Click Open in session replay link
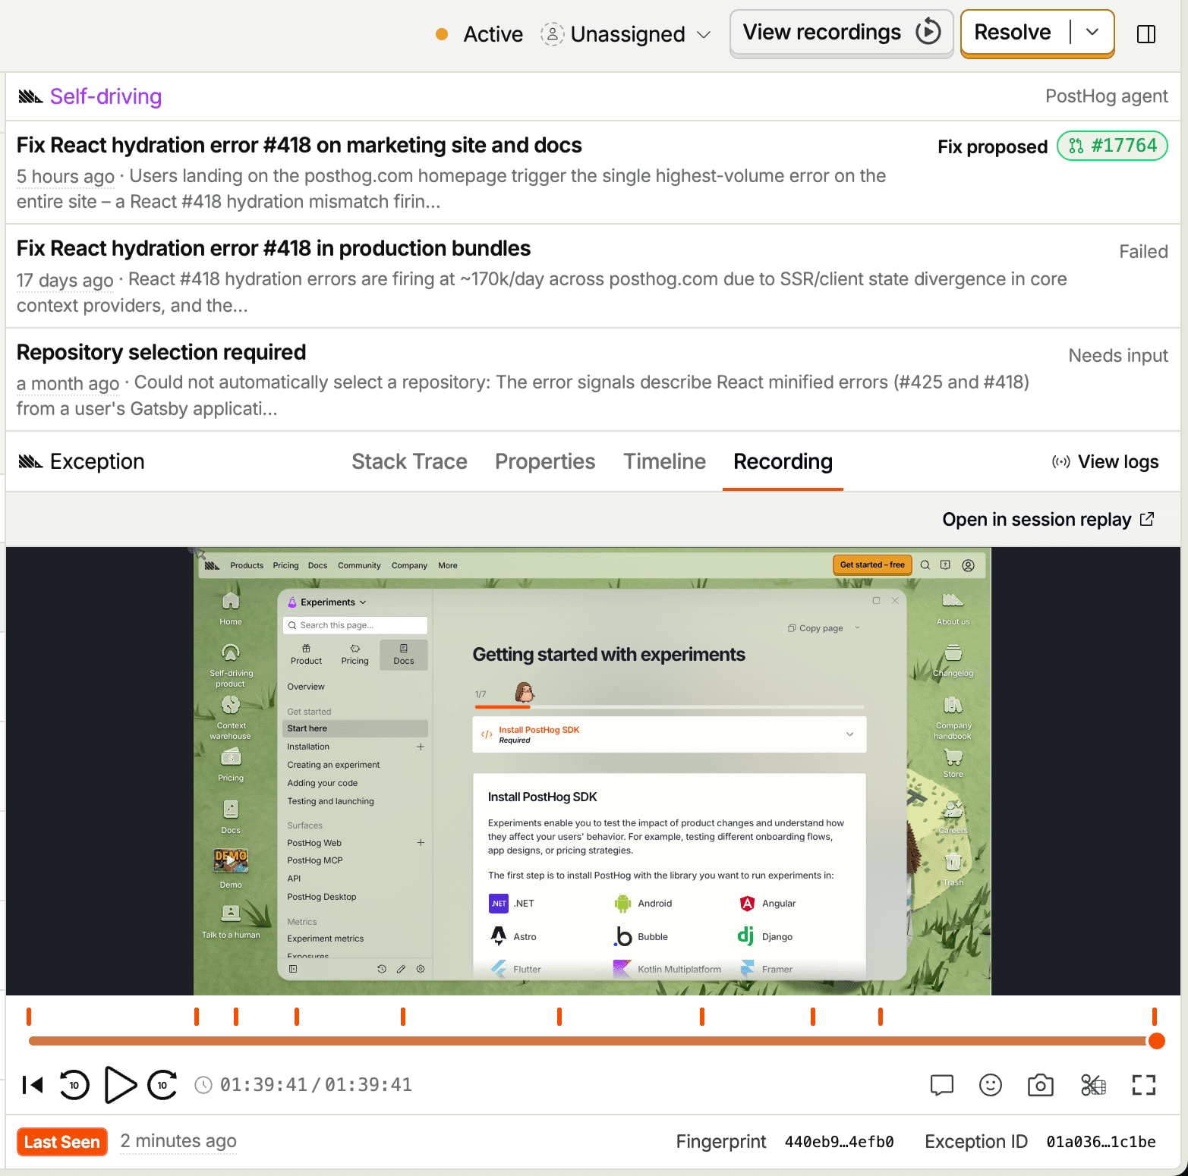1188x1176 pixels. click(x=1048, y=519)
